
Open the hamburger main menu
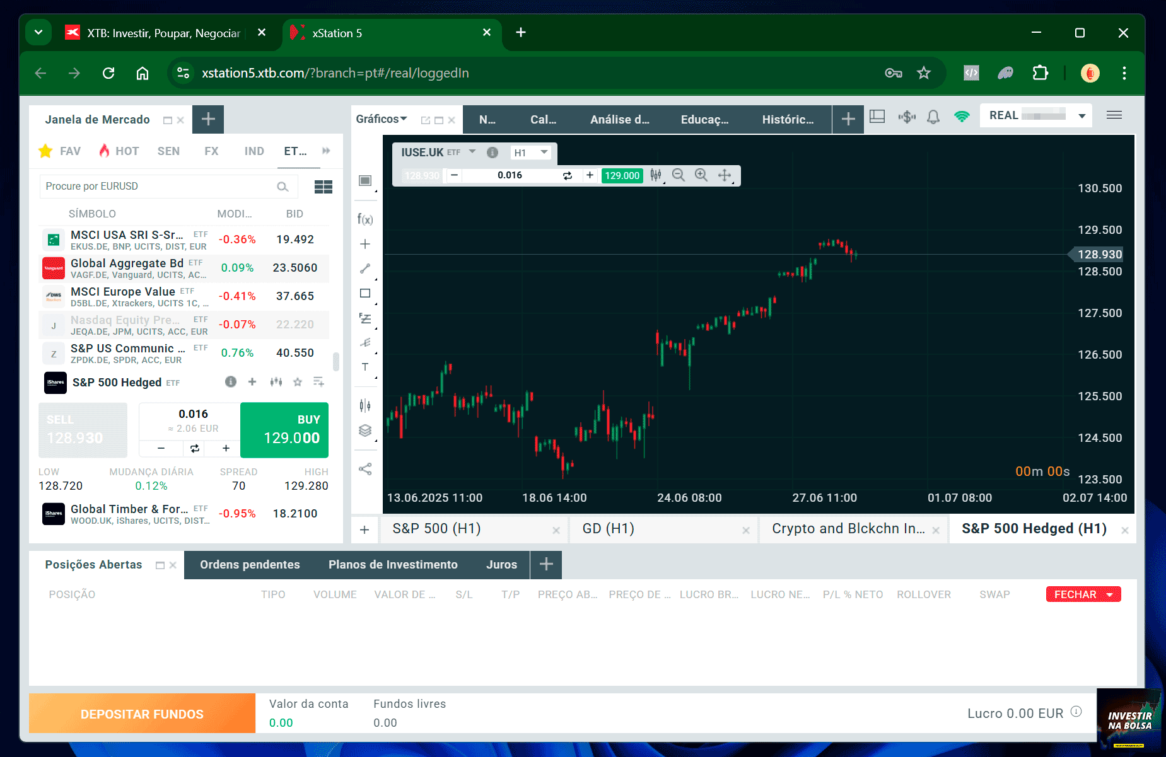click(1114, 115)
